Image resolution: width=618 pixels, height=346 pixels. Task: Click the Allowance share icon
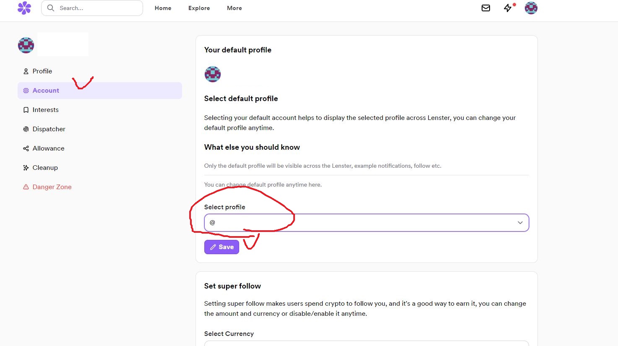[x=26, y=148]
